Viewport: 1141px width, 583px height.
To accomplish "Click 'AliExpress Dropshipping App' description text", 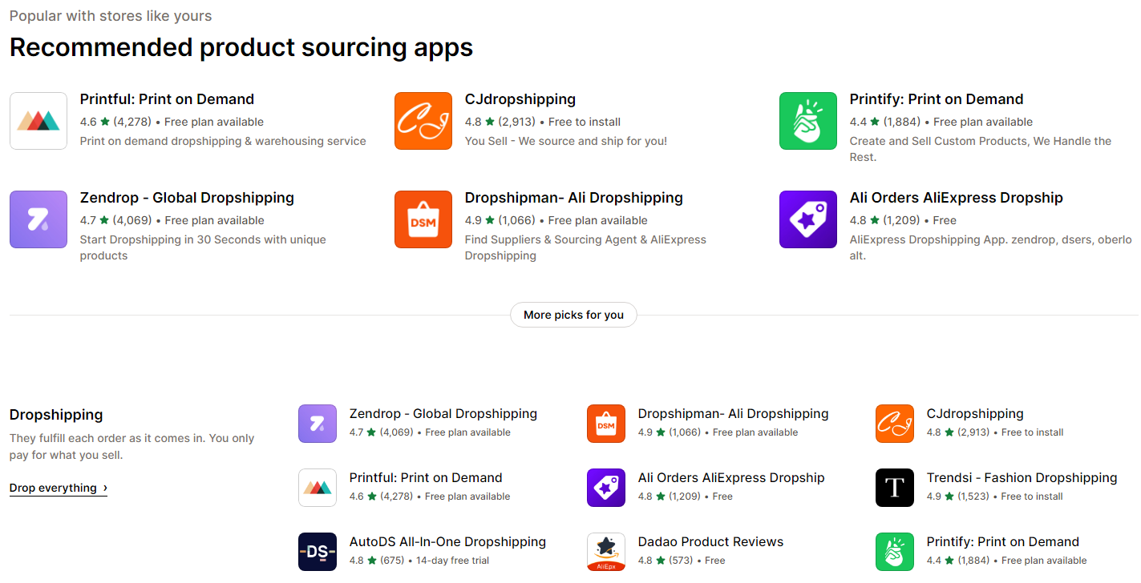I will pos(991,247).
